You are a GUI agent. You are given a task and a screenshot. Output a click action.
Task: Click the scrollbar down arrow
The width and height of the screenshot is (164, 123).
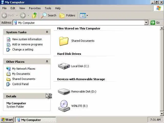click(x=162, y=114)
